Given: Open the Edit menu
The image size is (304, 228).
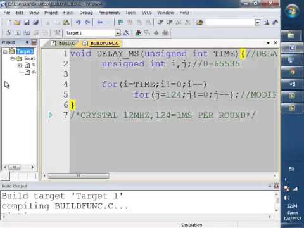Looking at the screenshot, I should (x=20, y=13).
